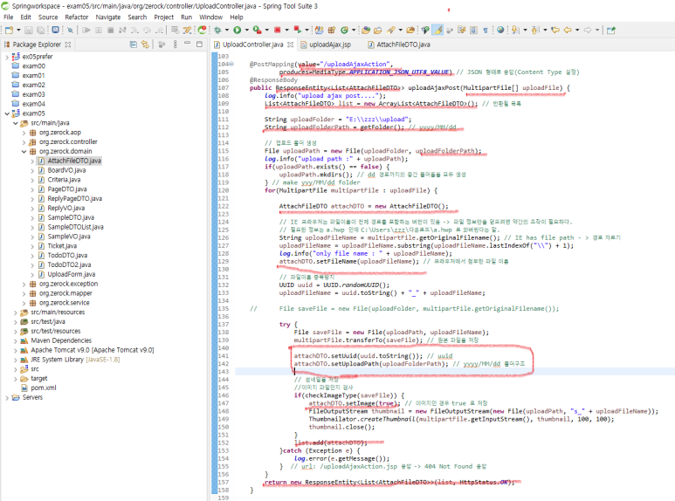Click the Open Type icon
The image size is (675, 501).
[x=366, y=31]
